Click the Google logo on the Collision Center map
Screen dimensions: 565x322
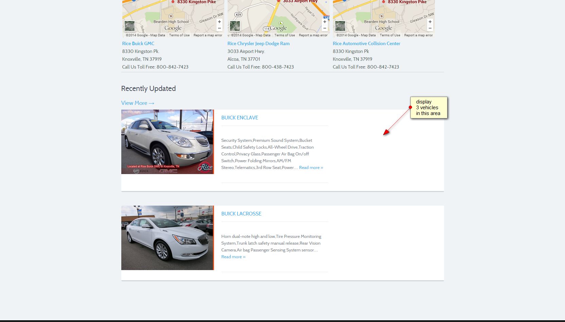(384, 28)
